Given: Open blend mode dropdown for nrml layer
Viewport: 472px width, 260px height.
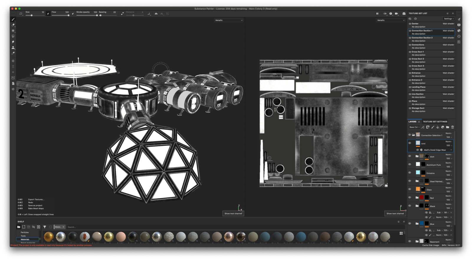Looking at the screenshot, I should click(449, 142).
